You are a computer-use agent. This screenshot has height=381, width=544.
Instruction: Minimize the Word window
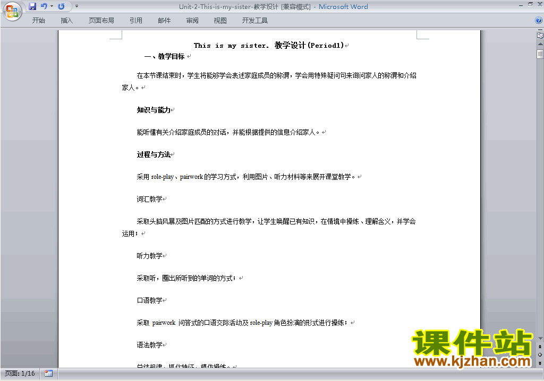click(x=521, y=5)
